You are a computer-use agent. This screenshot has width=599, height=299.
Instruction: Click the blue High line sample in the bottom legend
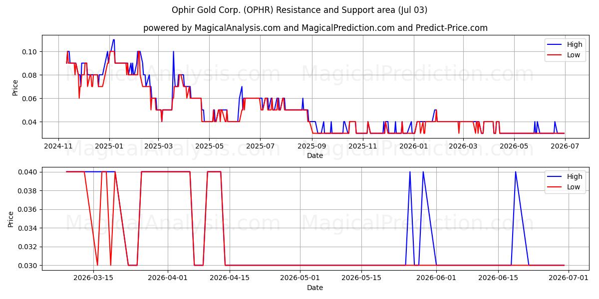(555, 176)
